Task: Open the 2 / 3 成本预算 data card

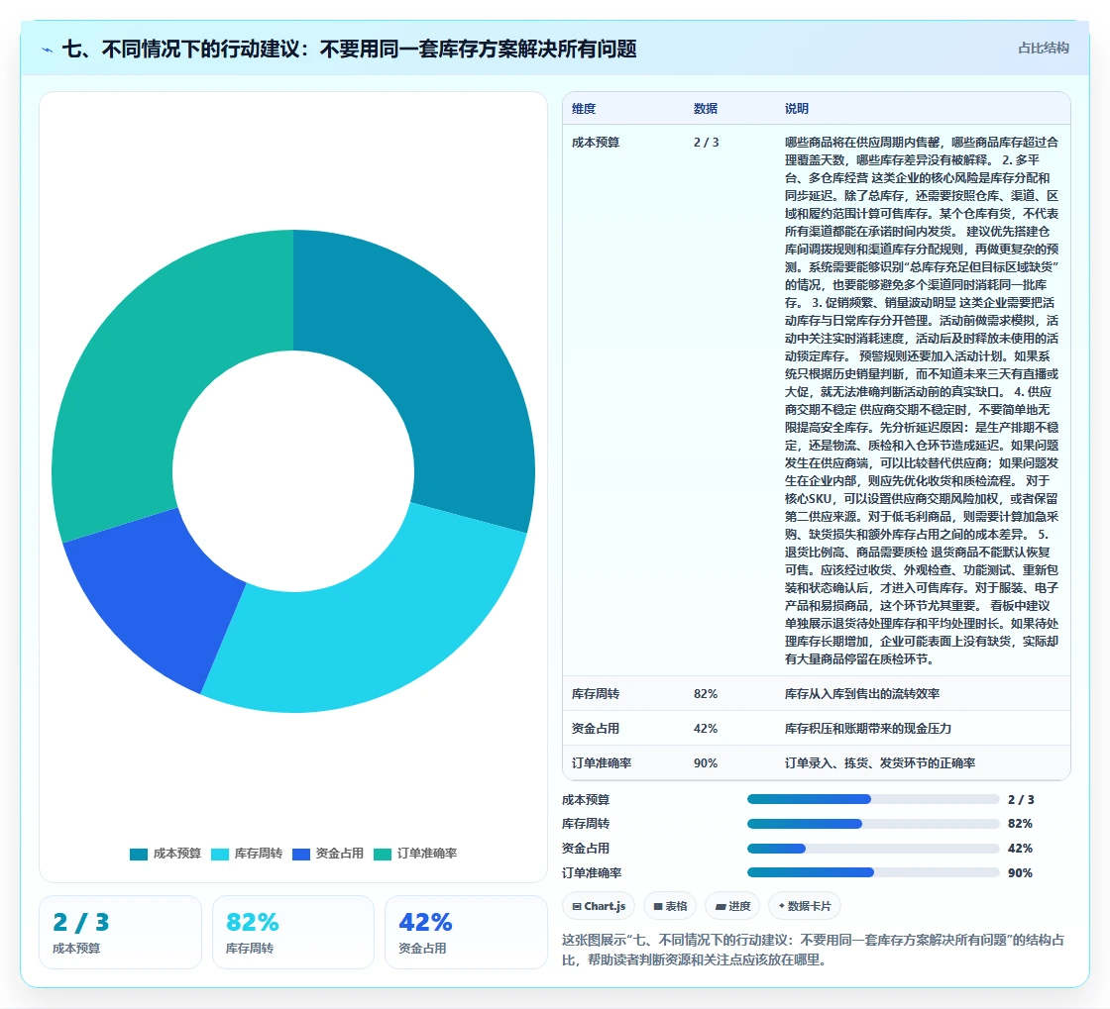Action: click(120, 932)
